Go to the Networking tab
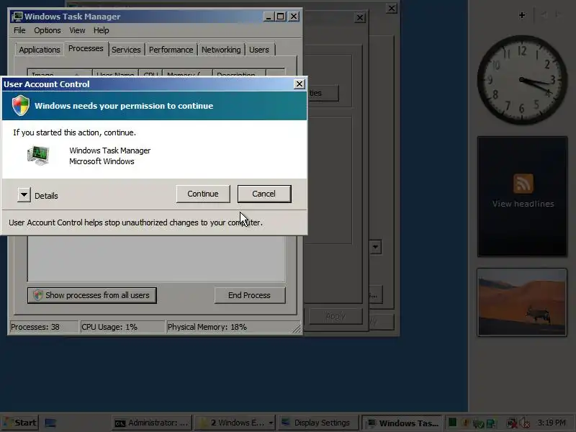The image size is (576, 432). 221,50
